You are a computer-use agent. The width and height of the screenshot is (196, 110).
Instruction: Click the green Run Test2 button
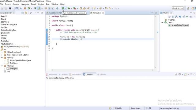tap(63, 8)
